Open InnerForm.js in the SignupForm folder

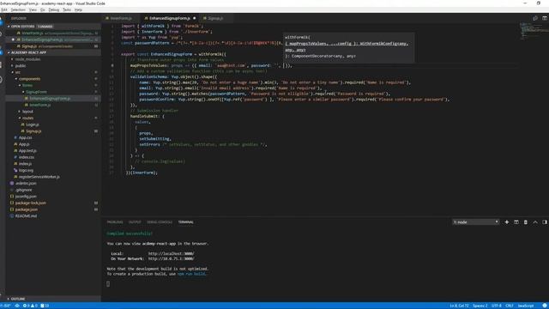40,105
